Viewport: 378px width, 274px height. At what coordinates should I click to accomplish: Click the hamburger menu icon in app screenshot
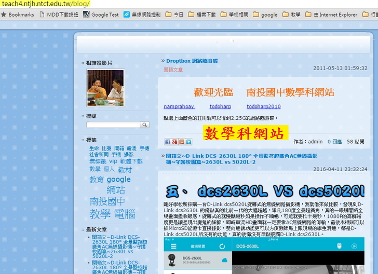coord(173,246)
